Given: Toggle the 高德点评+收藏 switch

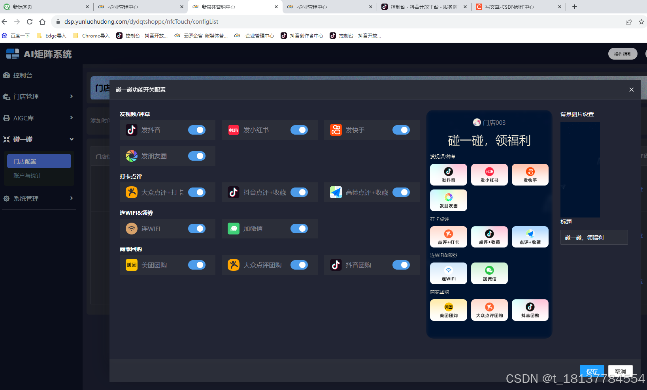Looking at the screenshot, I should tap(401, 192).
